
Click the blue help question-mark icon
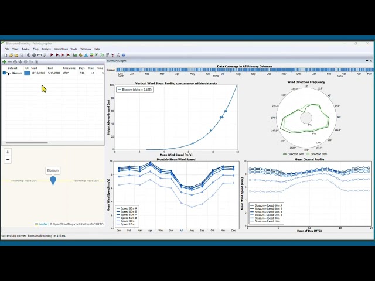pyautogui.click(x=124, y=55)
